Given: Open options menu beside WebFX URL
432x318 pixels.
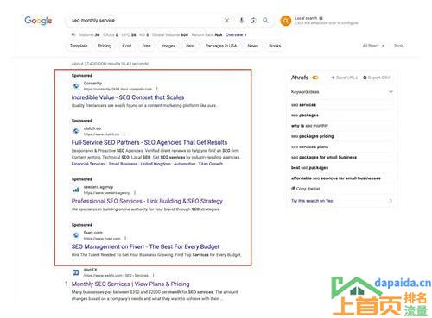Looking at the screenshot, I should coord(154,275).
